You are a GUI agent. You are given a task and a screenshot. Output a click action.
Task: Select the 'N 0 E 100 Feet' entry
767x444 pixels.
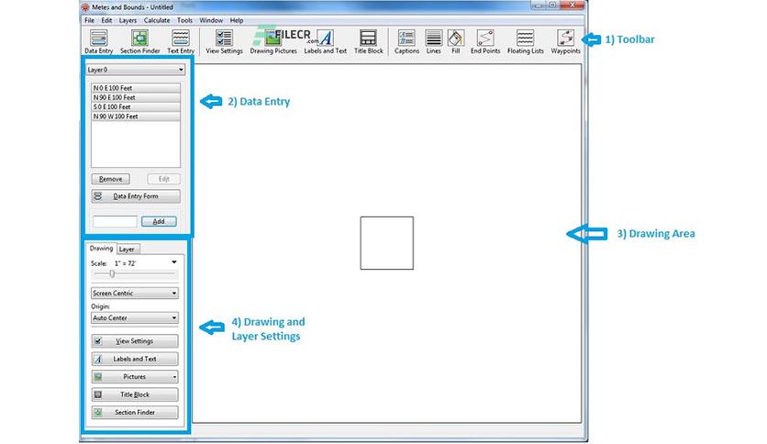[136, 88]
